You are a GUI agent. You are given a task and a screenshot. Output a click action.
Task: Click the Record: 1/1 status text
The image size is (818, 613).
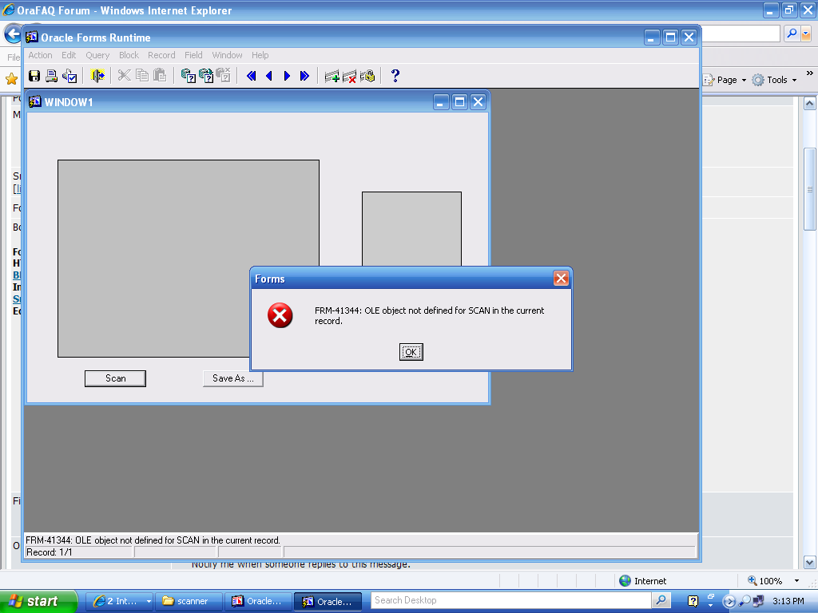coord(49,552)
